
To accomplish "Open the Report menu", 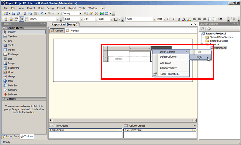I will coord(72,8).
